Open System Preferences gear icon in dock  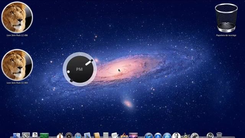click(x=26, y=135)
